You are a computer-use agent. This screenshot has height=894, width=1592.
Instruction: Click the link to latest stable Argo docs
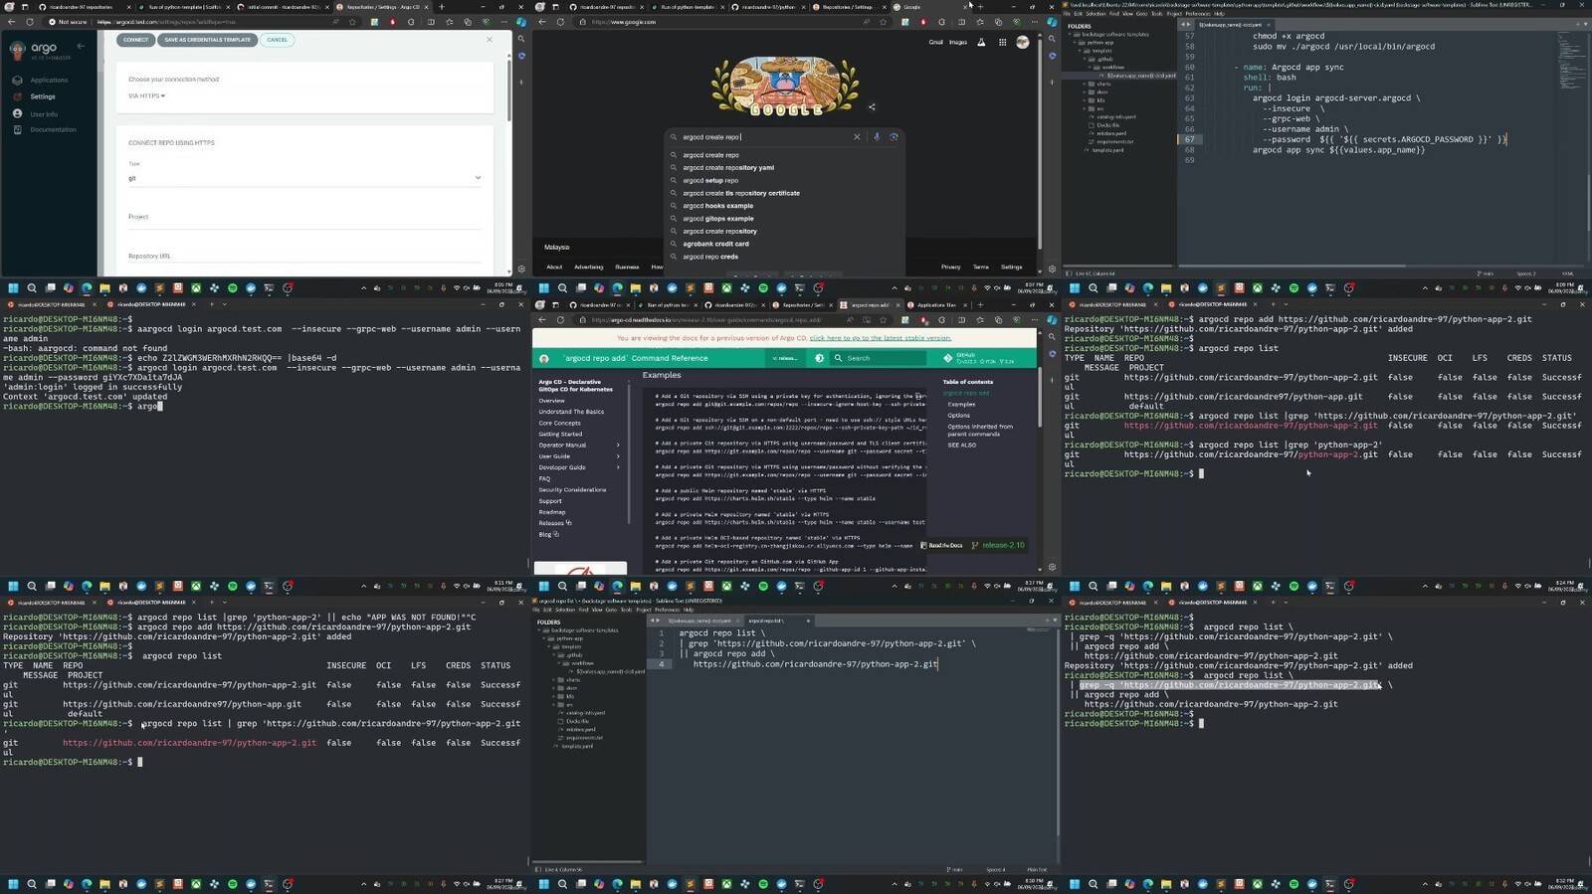(x=880, y=338)
